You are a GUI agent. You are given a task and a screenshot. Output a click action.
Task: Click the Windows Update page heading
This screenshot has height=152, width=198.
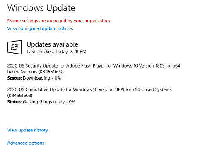point(41,8)
